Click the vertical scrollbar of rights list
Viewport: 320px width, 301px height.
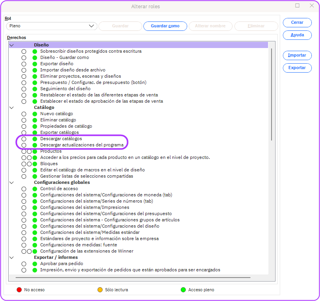pyautogui.click(x=271, y=94)
